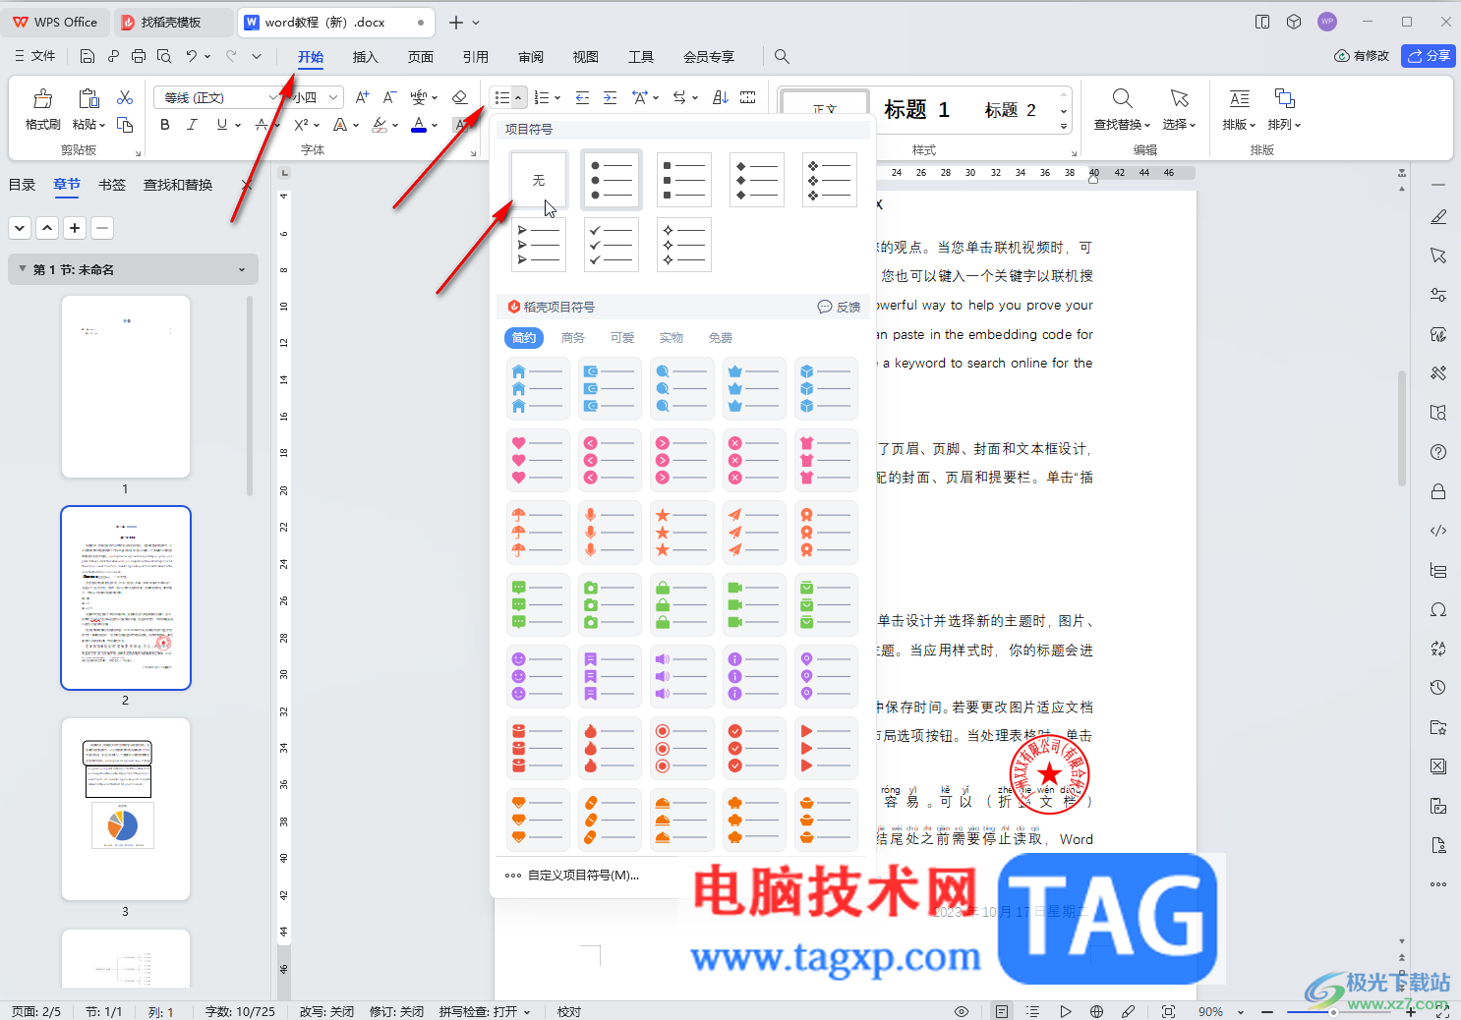Pick the purple smiley bullet template
This screenshot has height=1020, width=1461.
[x=538, y=676]
